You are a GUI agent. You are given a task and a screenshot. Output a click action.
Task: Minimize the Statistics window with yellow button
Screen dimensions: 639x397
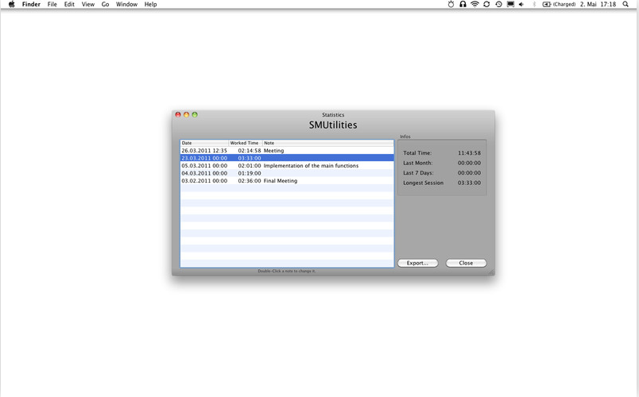coord(186,115)
